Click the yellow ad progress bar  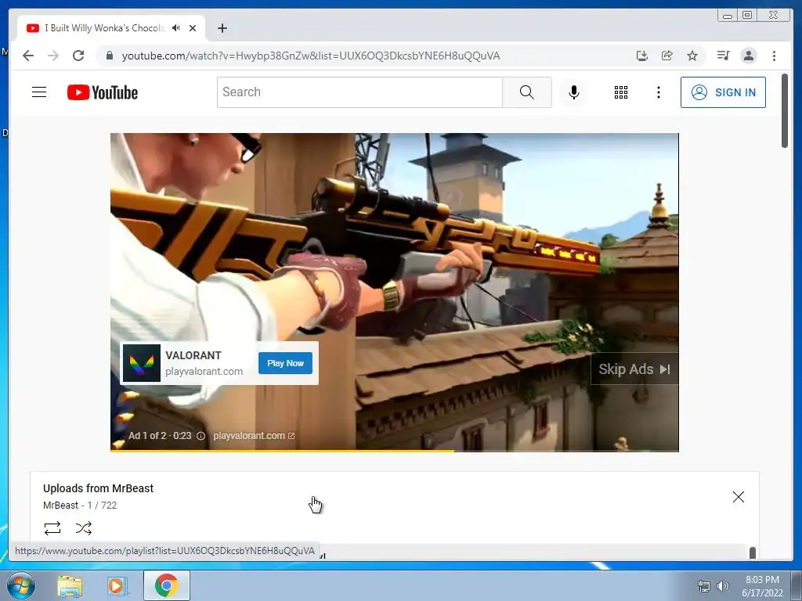click(x=282, y=450)
